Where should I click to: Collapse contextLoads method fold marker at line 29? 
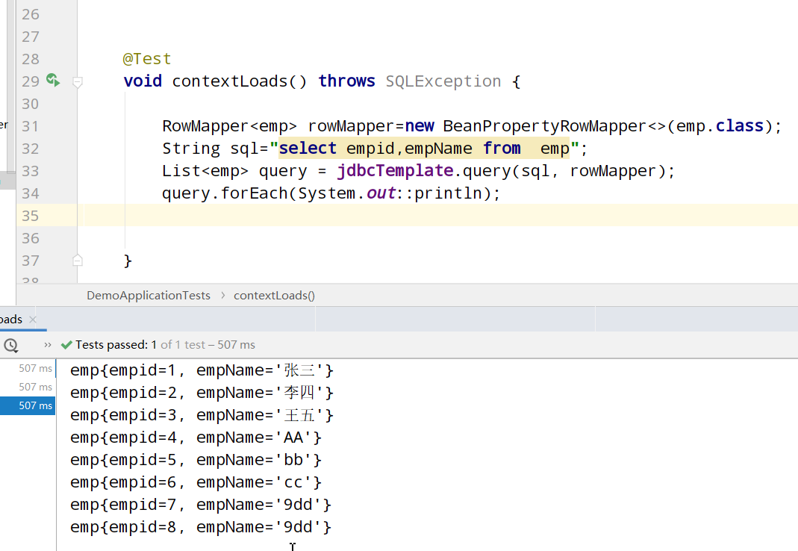[x=78, y=82]
